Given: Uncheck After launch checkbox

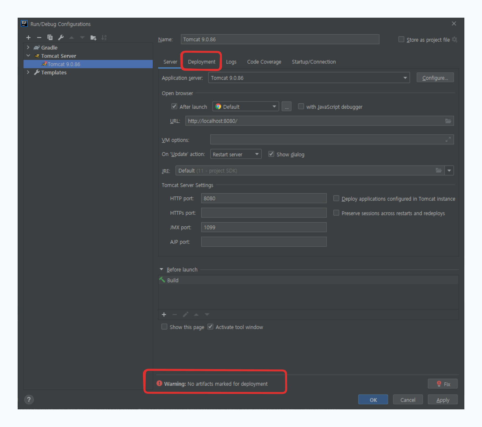Looking at the screenshot, I should click(x=174, y=106).
